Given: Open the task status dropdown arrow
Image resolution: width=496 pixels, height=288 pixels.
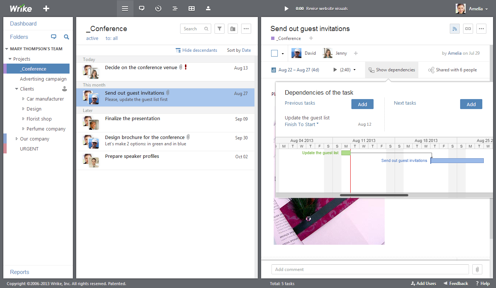Looking at the screenshot, I should tap(283, 54).
